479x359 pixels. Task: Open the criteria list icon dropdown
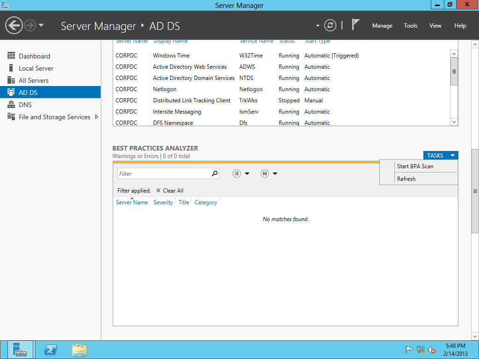click(241, 173)
